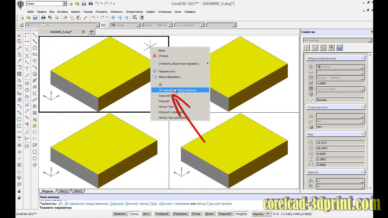Toggle ОСлед entity tracking
Viewport: 388px width, 218px height.
pos(196,214)
